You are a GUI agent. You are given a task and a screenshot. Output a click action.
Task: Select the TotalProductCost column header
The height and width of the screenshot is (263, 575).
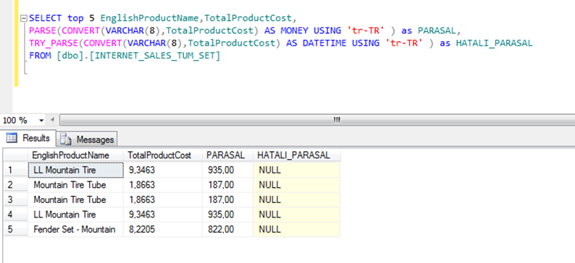coord(163,155)
